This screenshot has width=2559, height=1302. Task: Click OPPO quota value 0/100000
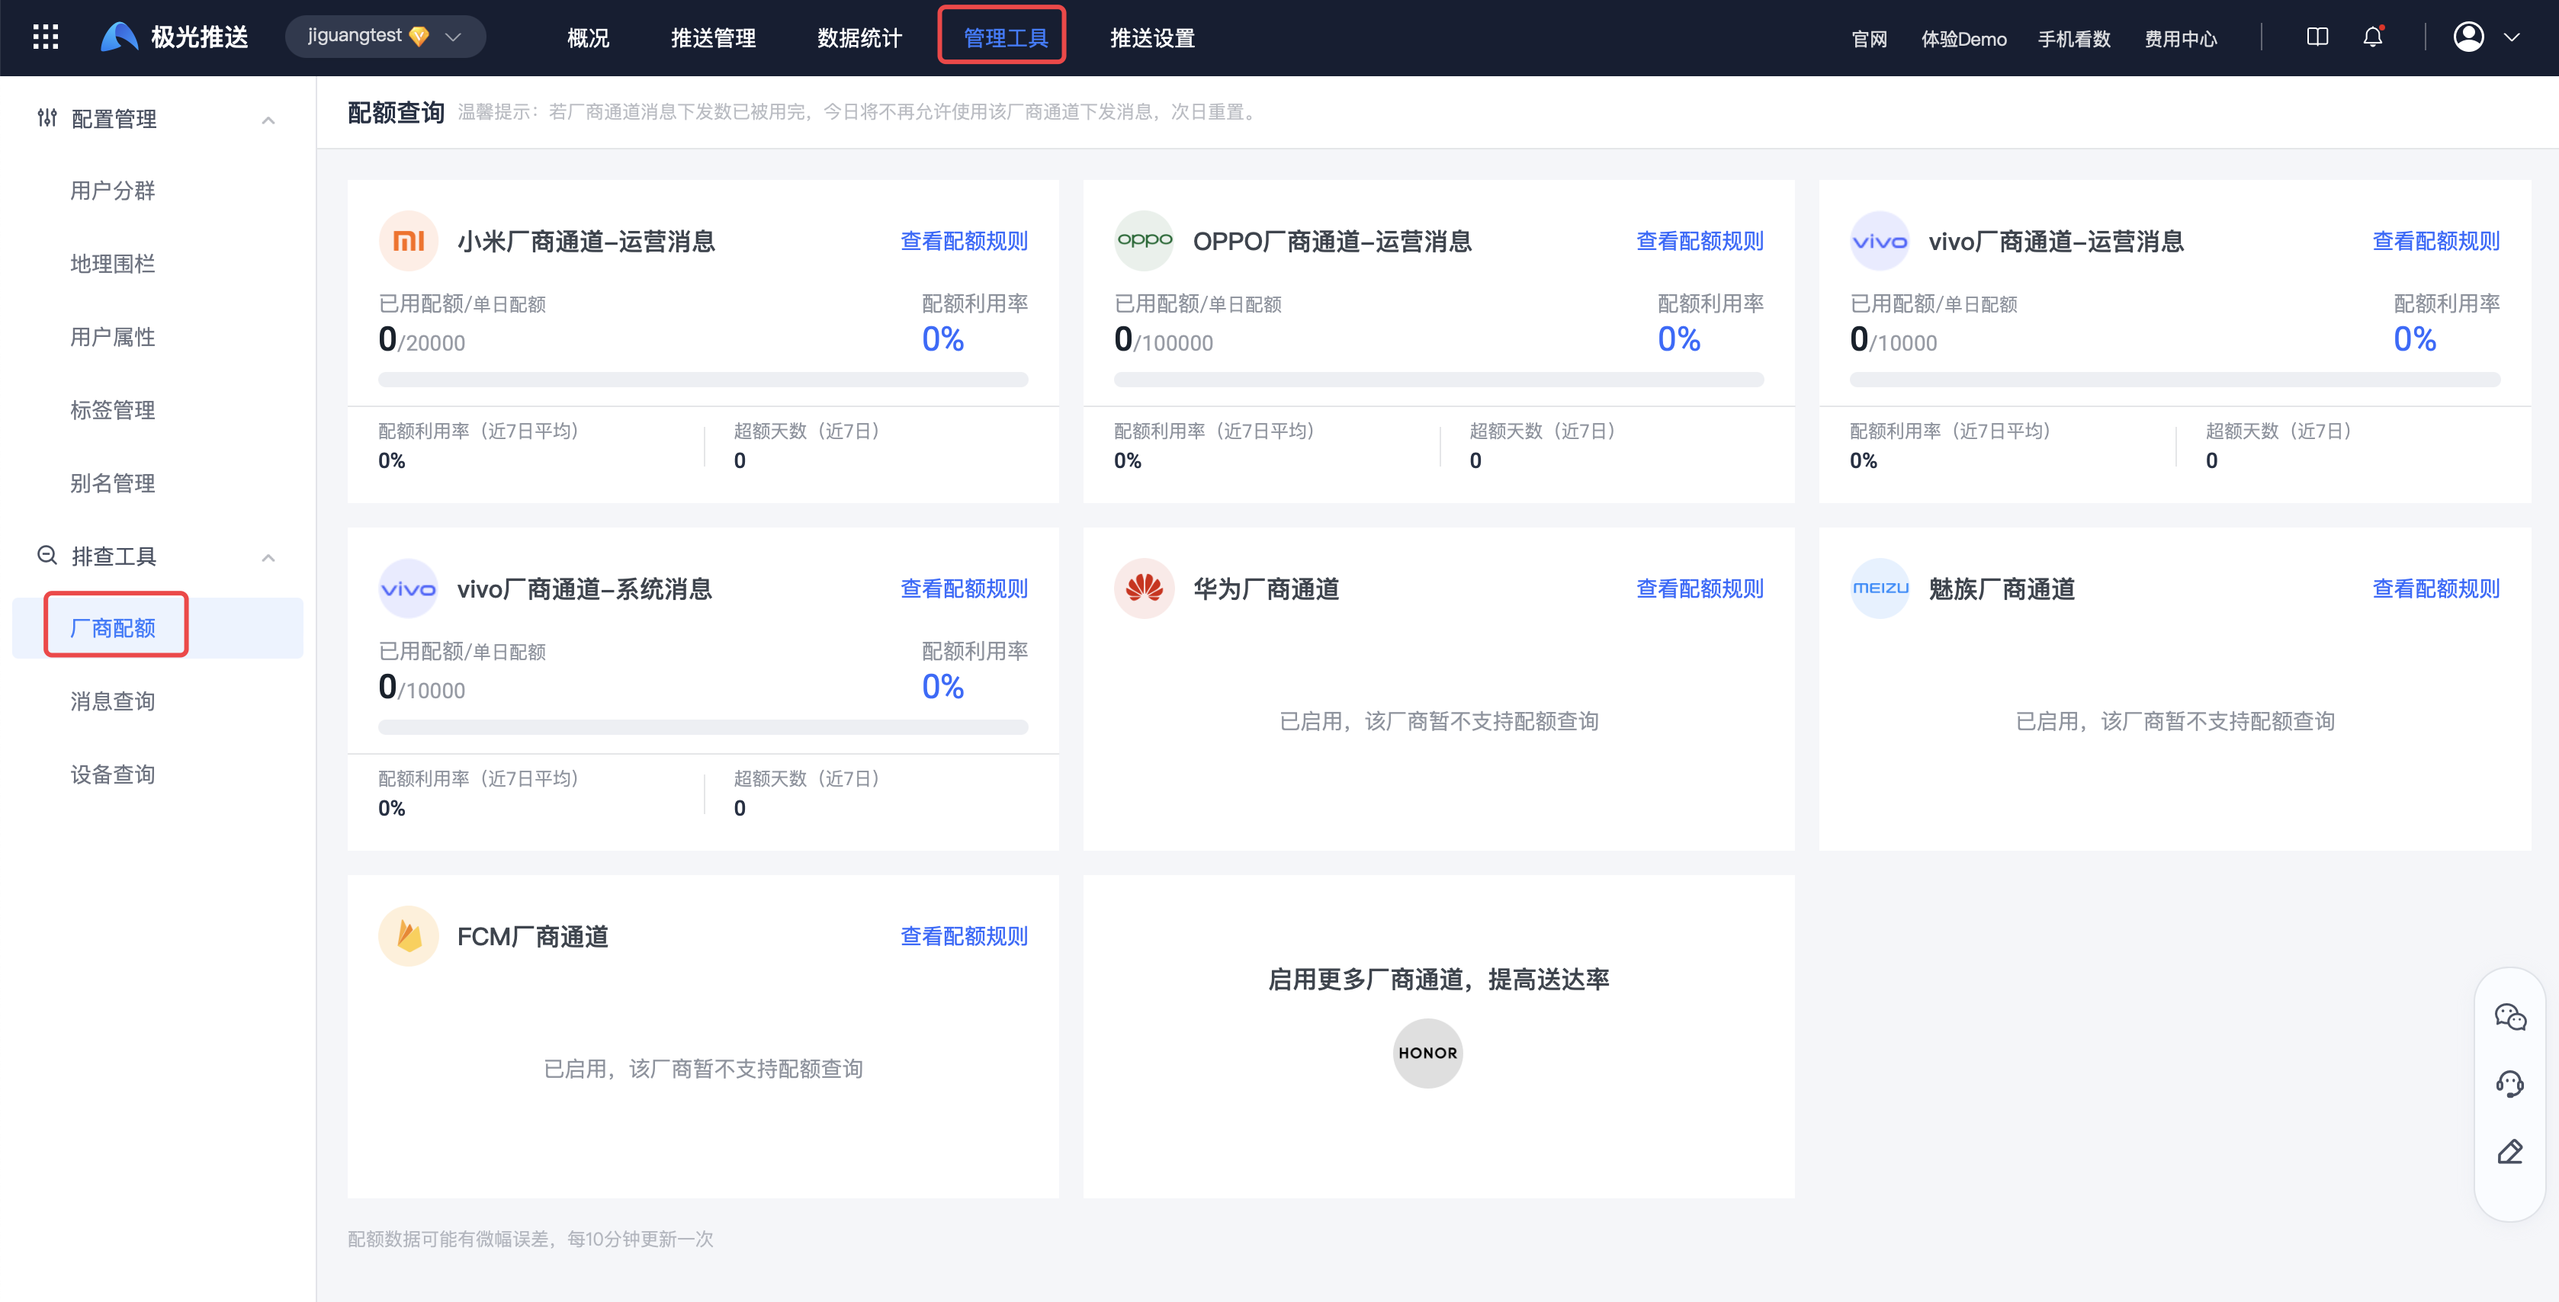tap(1164, 340)
